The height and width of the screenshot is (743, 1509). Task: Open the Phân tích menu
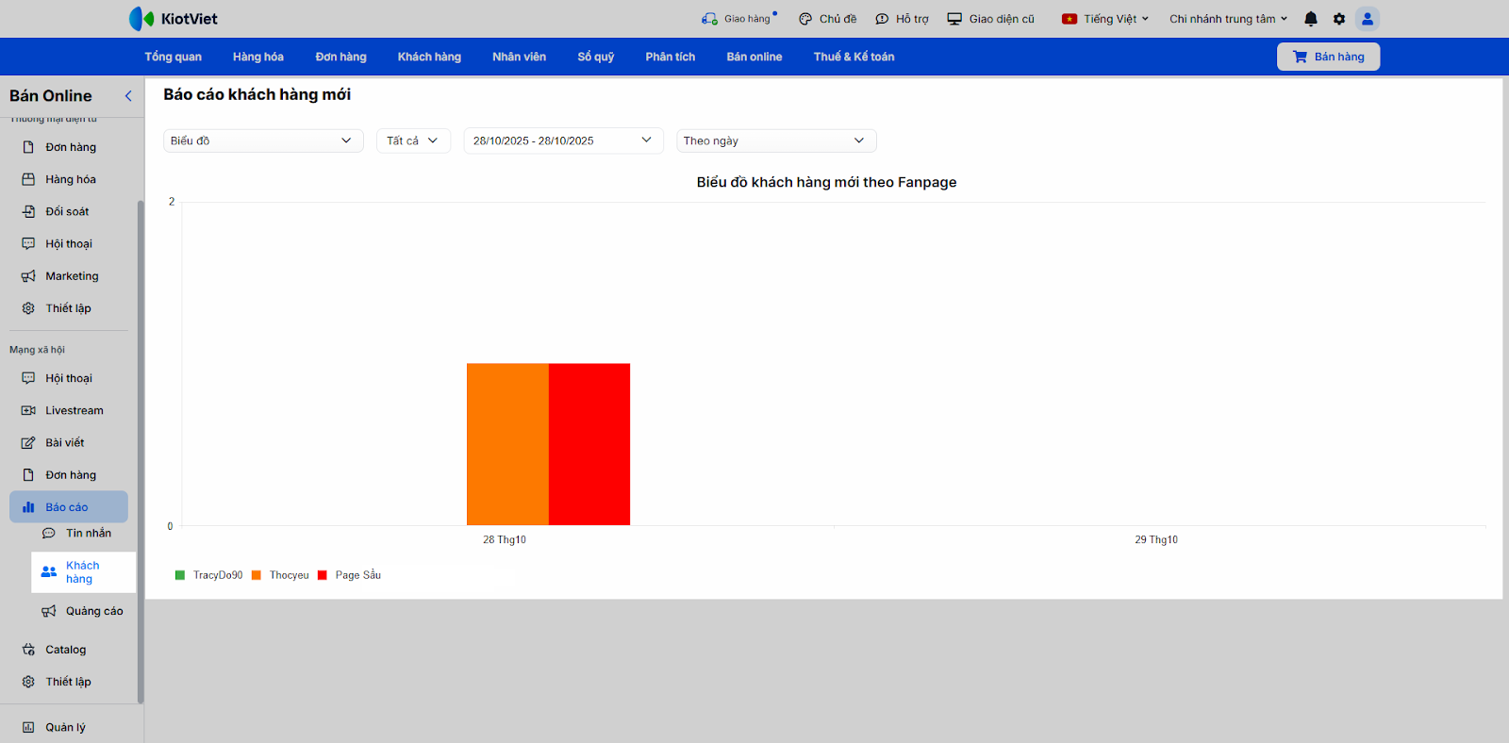[x=671, y=57]
